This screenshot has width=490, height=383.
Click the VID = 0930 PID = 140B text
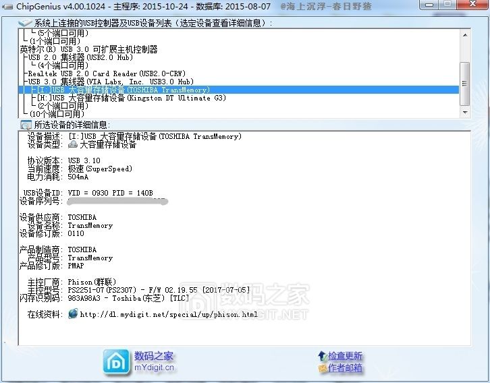pyautogui.click(x=110, y=193)
